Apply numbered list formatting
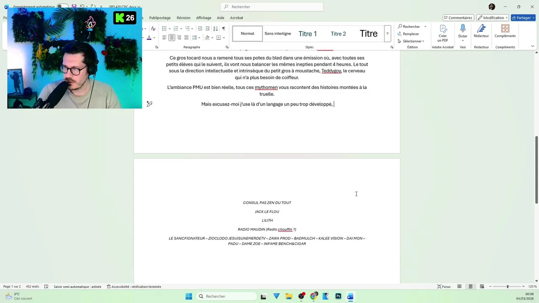The width and height of the screenshot is (539, 303). coord(176,29)
